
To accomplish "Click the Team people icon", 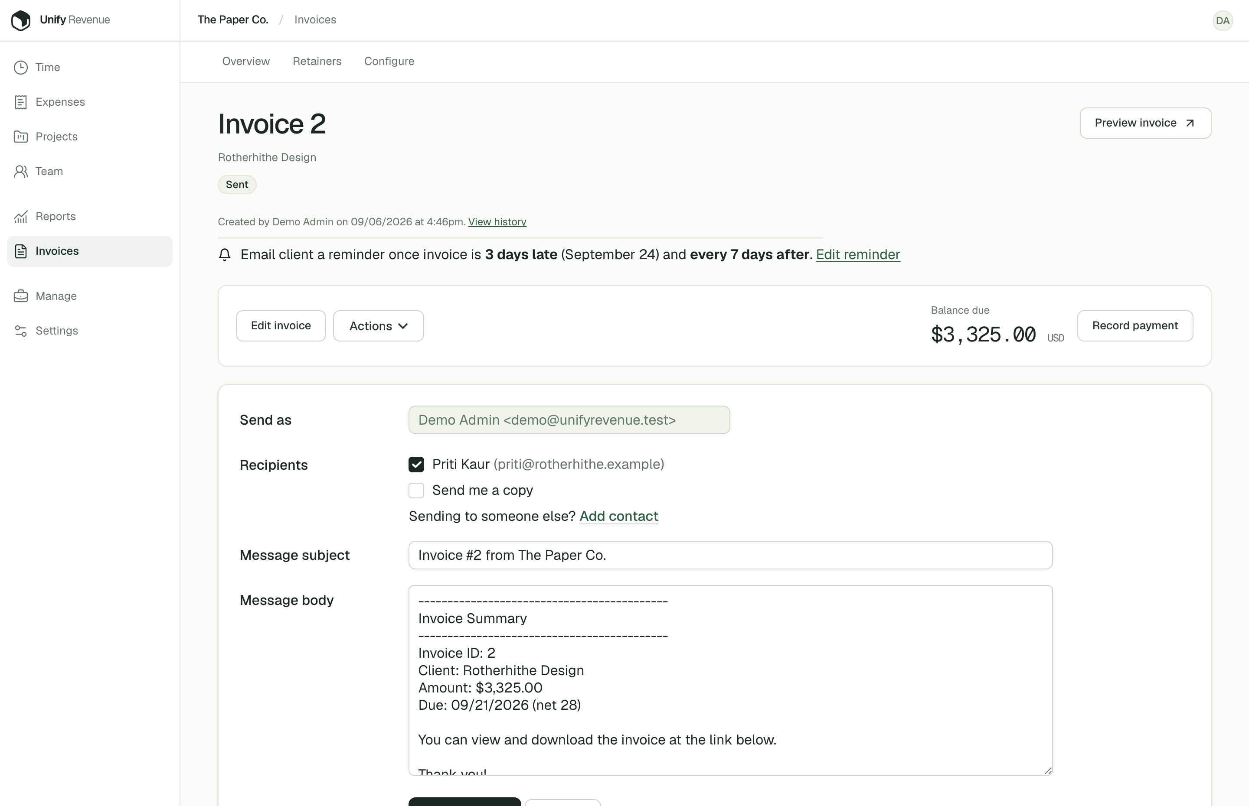I will (20, 171).
